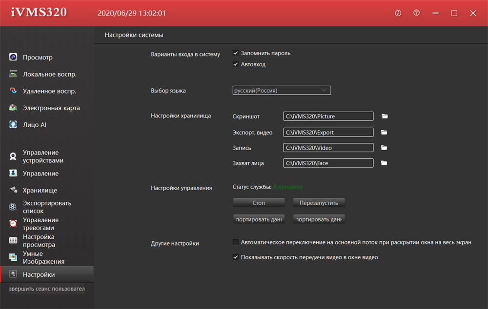
Task: Open the Управление user management item
Action: pyautogui.click(x=47, y=173)
